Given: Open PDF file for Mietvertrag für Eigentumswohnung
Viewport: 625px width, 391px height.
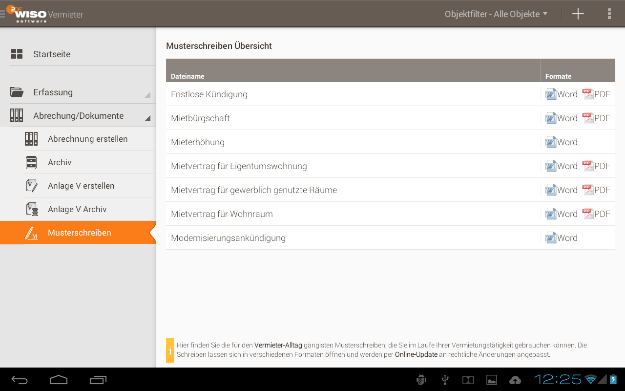Looking at the screenshot, I should (596, 166).
